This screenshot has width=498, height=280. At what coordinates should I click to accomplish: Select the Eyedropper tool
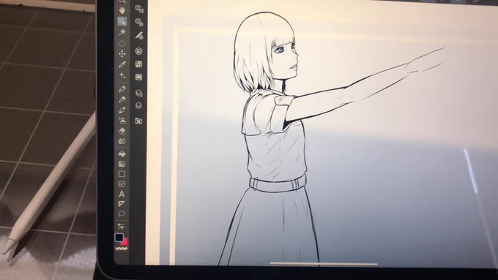122,64
